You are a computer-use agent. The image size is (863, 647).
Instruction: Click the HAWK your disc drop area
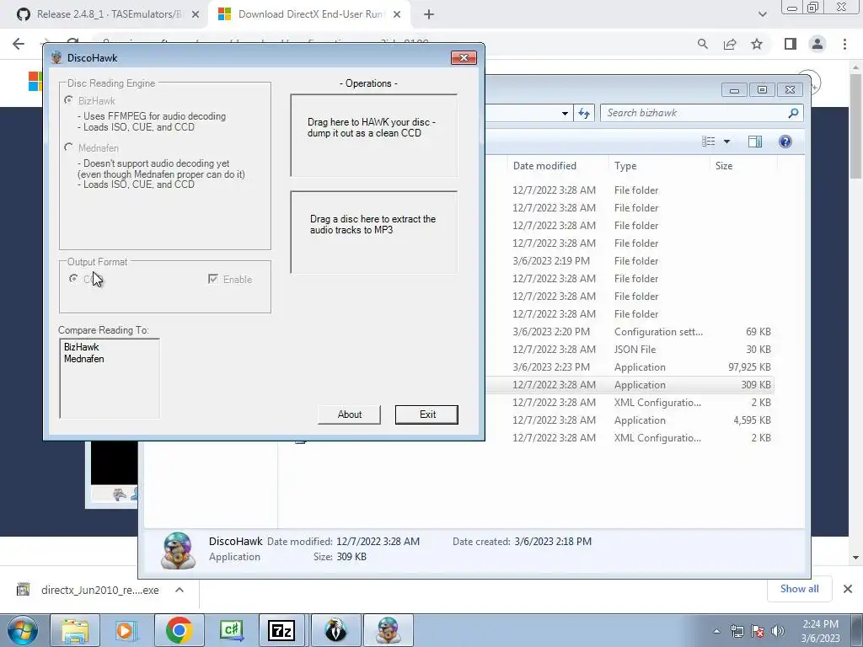pos(373,135)
